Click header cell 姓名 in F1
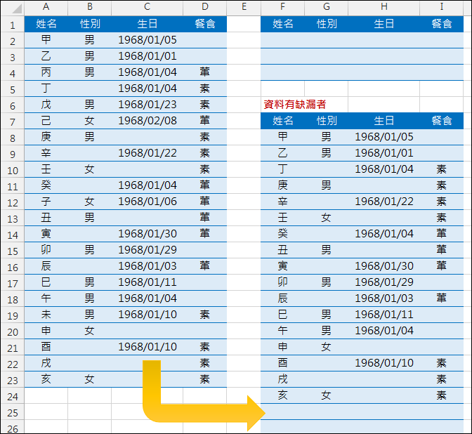The image size is (472, 434). click(x=282, y=24)
